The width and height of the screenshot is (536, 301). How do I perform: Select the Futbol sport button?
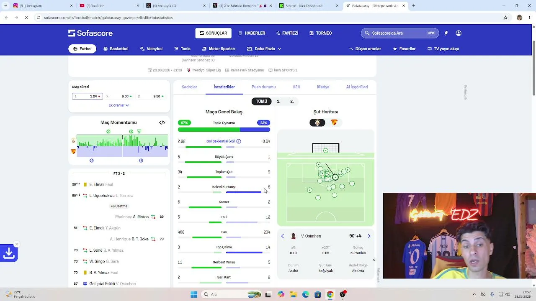pyautogui.click(x=82, y=49)
